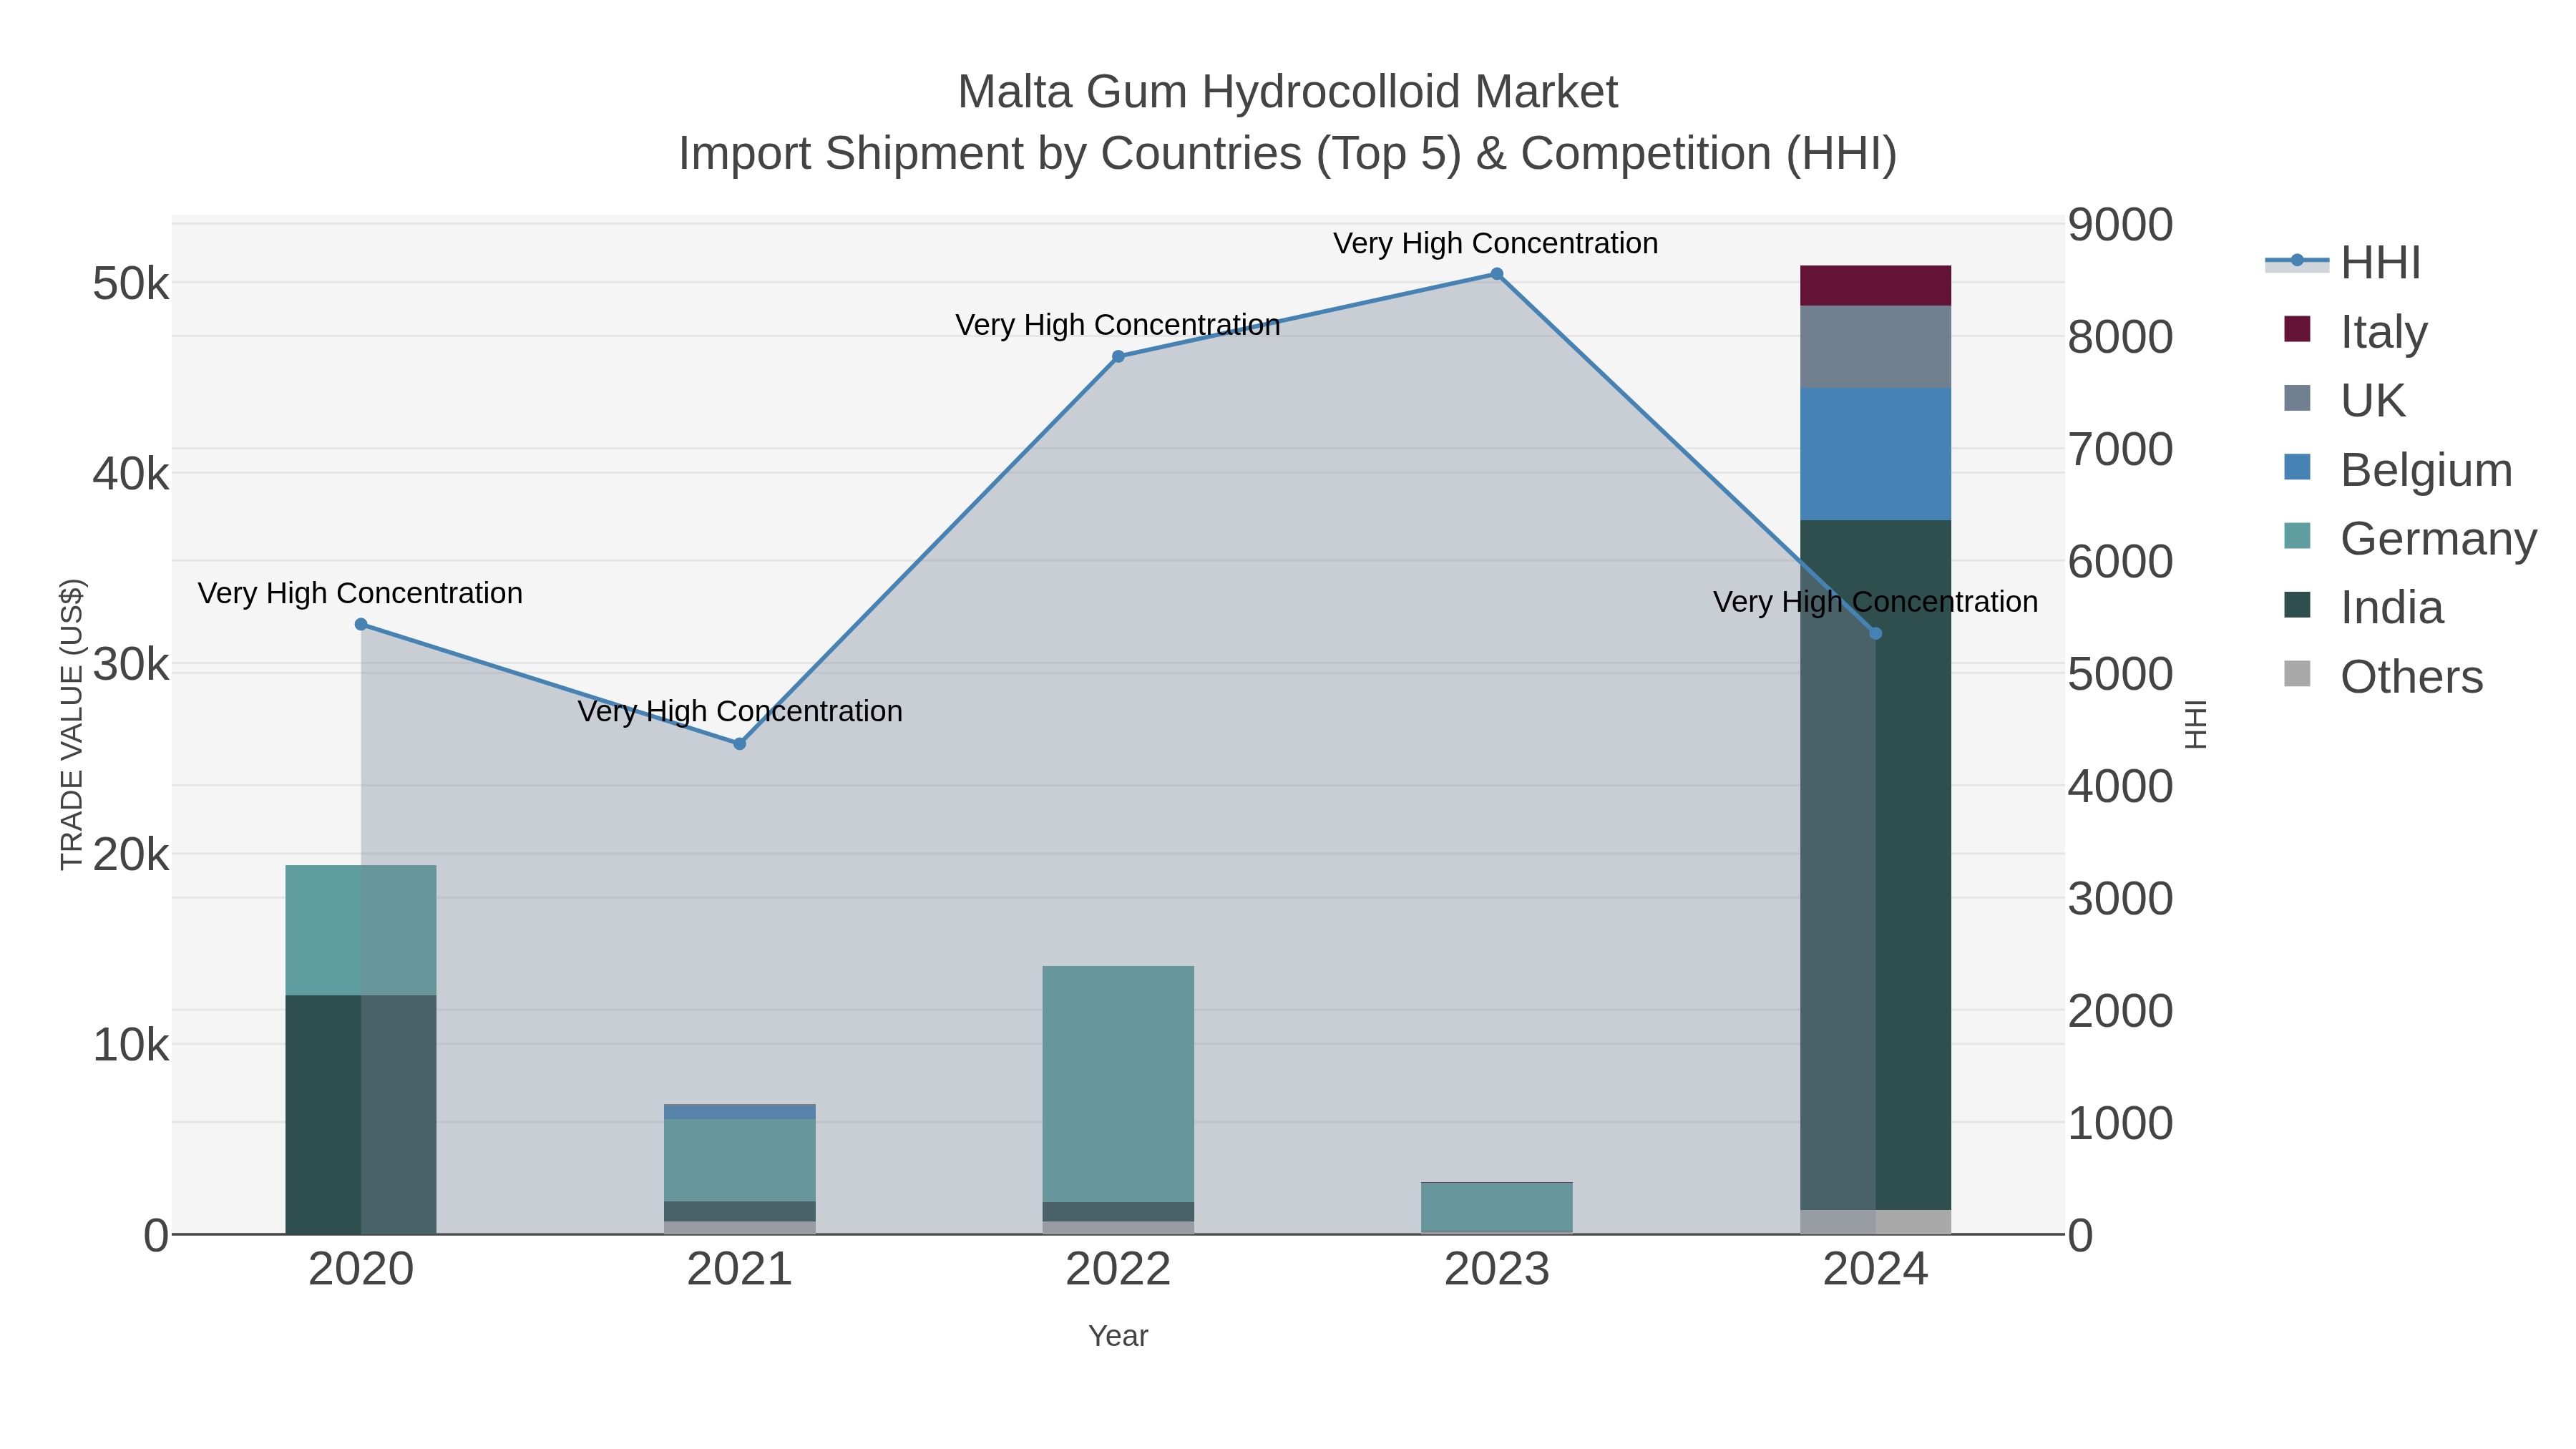The width and height of the screenshot is (2576, 1449).
Task: Select the India segment of 2024 bar
Action: tap(1875, 865)
